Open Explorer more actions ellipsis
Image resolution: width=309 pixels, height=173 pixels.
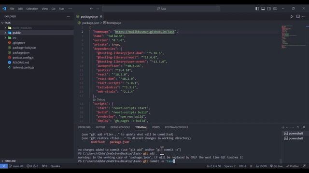(x=69, y=16)
